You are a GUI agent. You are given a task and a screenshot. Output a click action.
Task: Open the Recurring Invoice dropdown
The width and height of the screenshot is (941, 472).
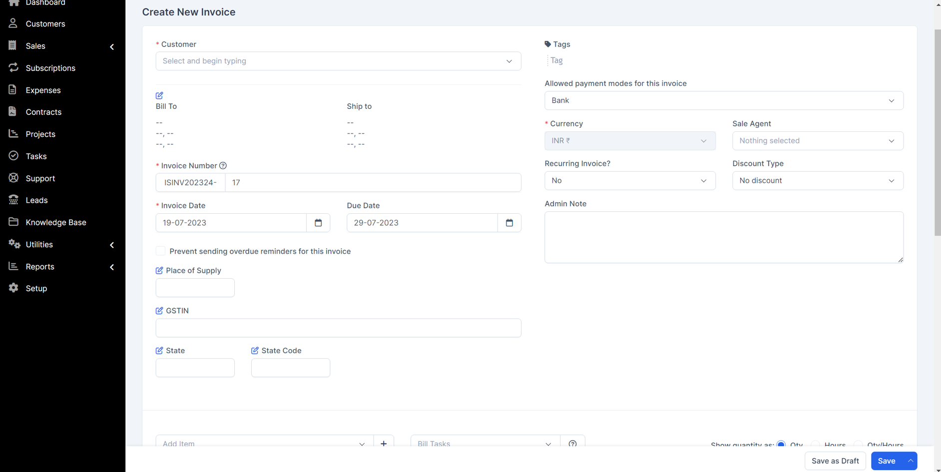pos(630,181)
